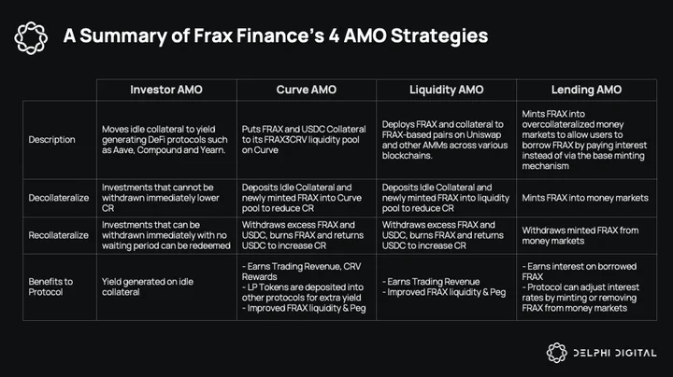Click the Recollateralize row label
Viewport: 673px width, 377px height.
pyautogui.click(x=58, y=235)
